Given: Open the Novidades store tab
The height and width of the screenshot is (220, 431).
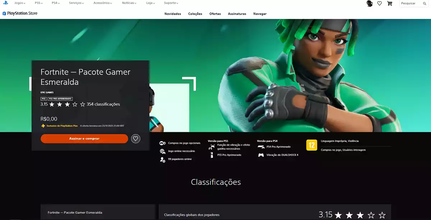Looking at the screenshot, I should coord(173,14).
